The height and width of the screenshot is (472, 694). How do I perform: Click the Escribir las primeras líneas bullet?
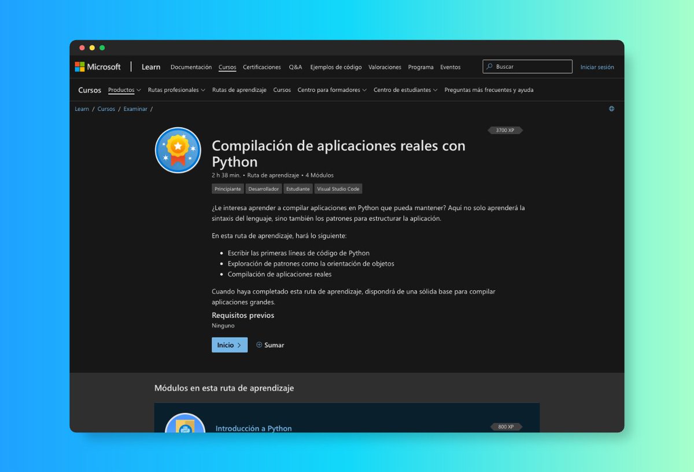click(298, 253)
